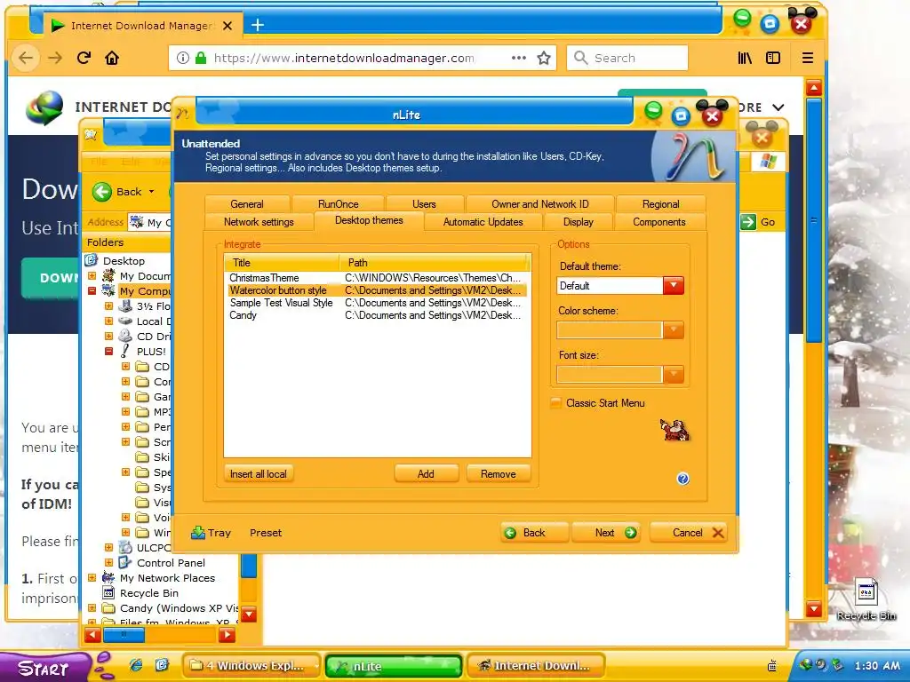Reload the Firefox page
The width and height of the screenshot is (910, 682).
coord(84,58)
